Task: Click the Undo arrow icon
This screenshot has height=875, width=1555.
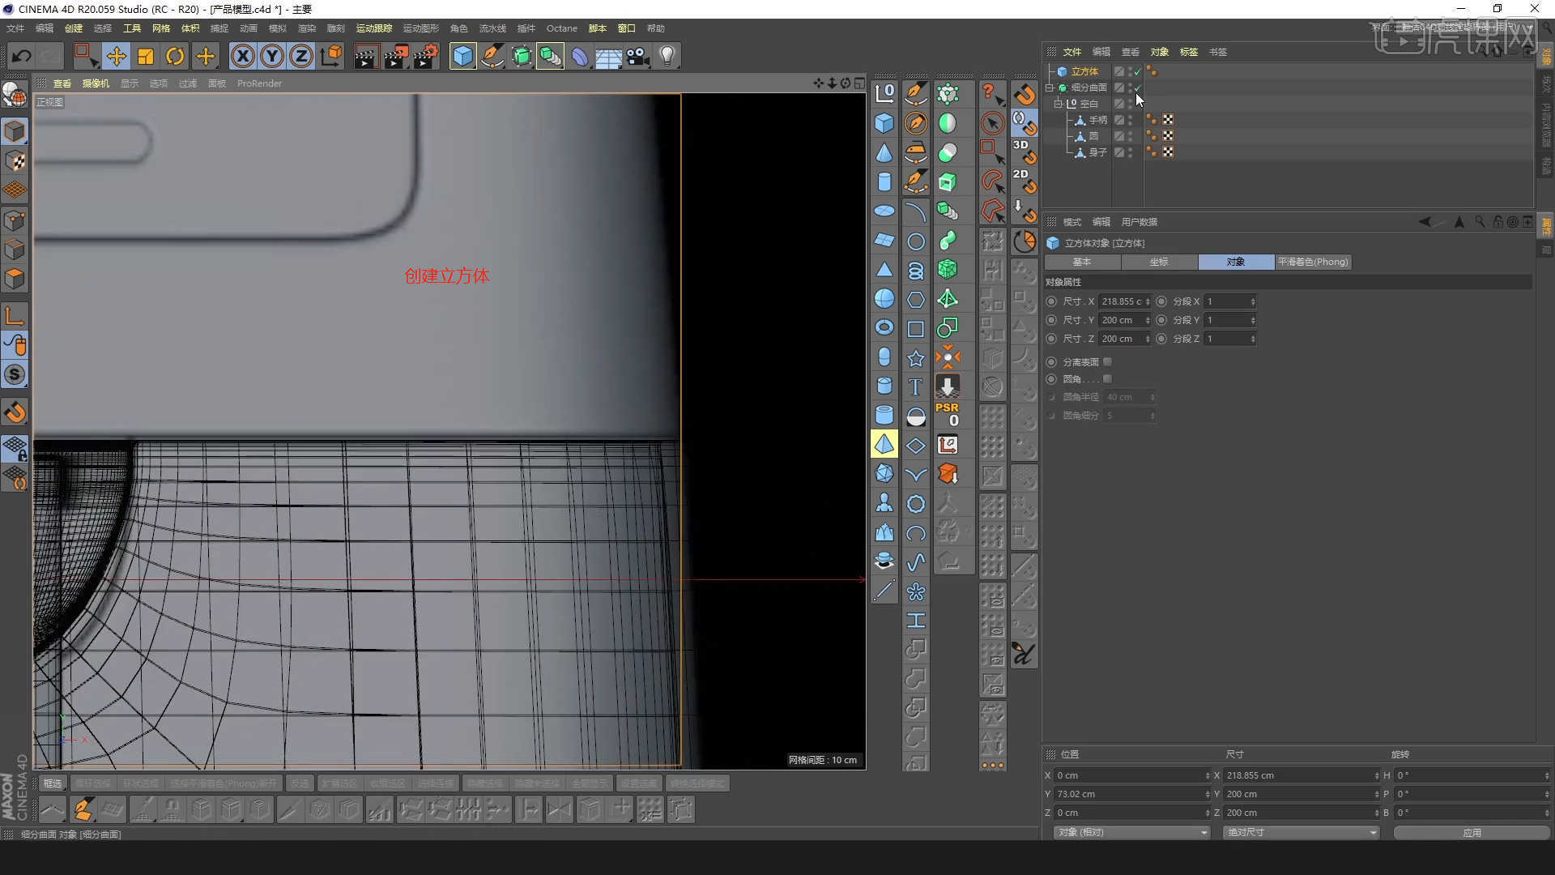Action: tap(20, 56)
